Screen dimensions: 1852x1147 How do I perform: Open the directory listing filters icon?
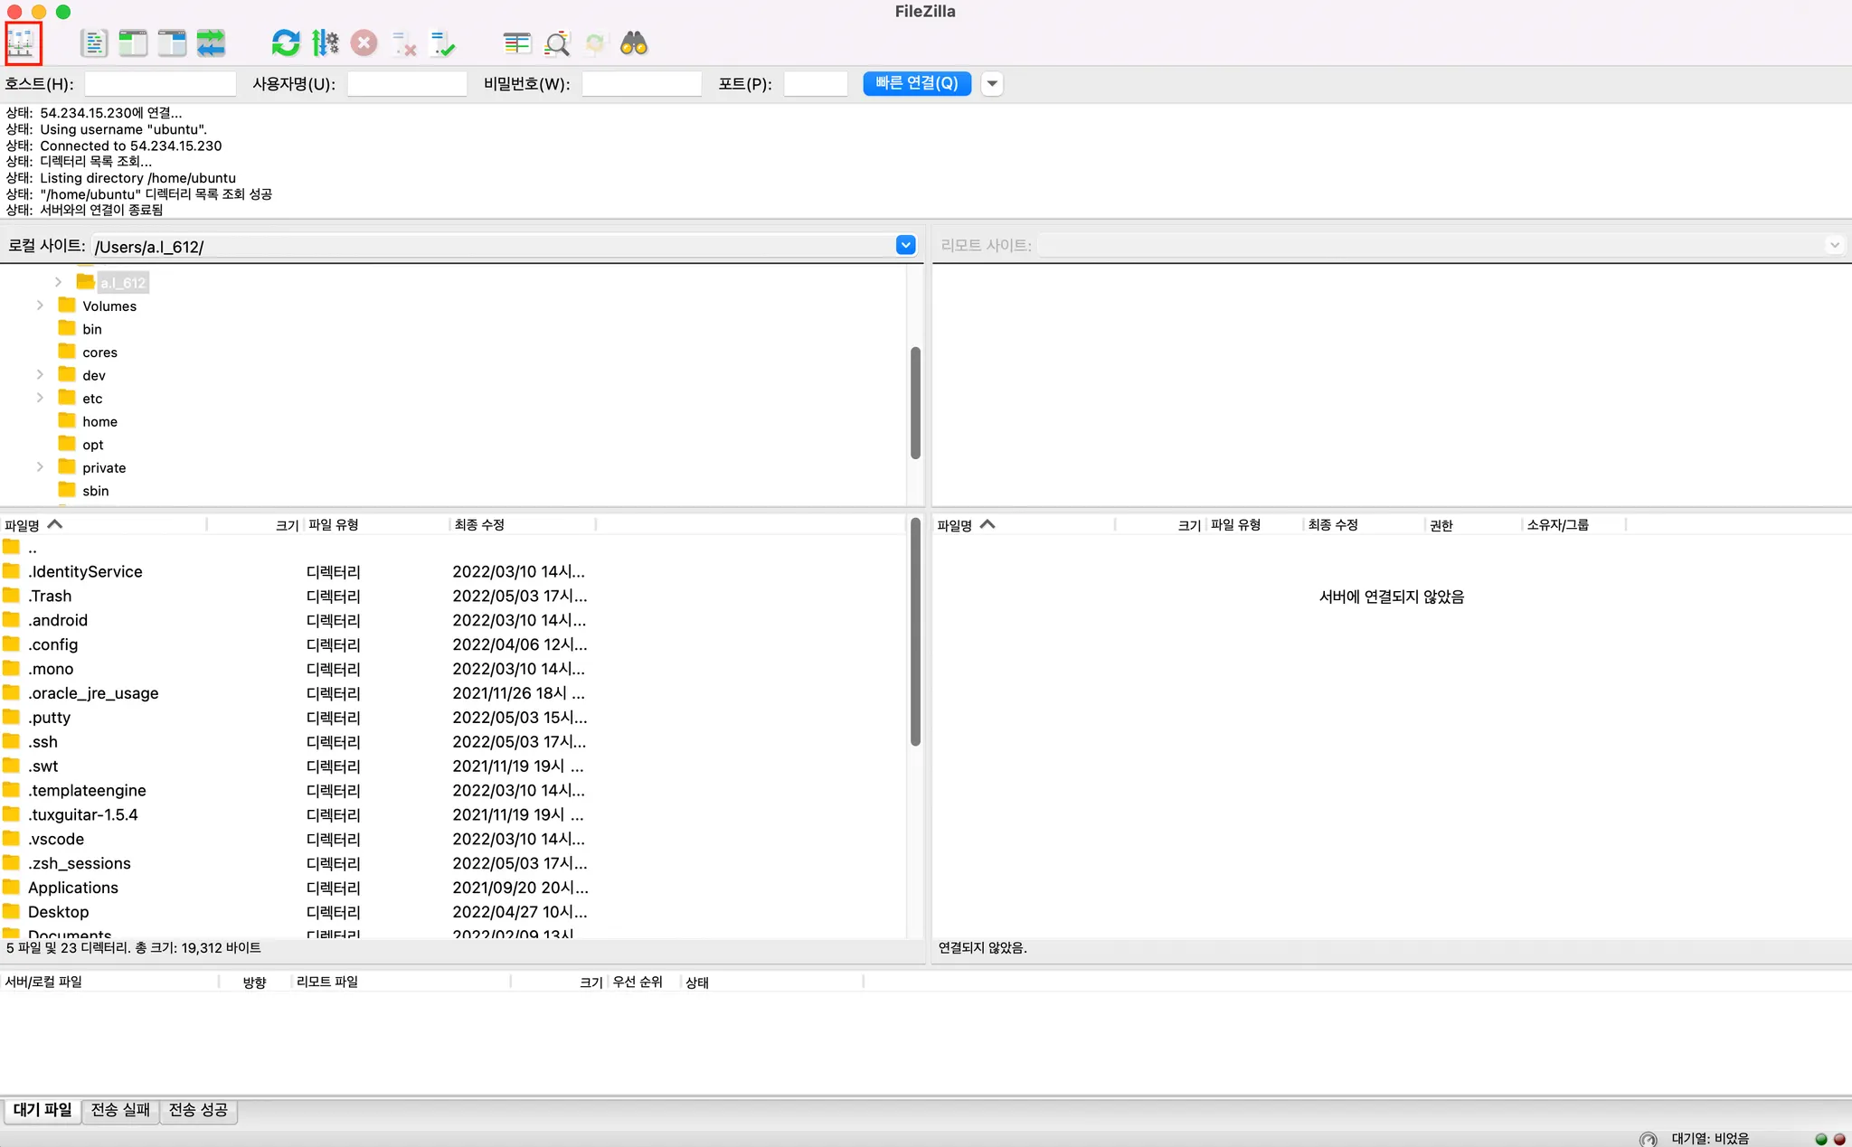pyautogui.click(x=517, y=43)
